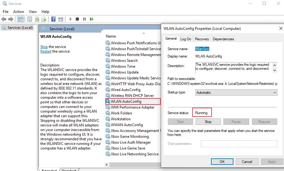Click the Export List toolbar icon
The image size is (284, 171).
coord(44,19)
